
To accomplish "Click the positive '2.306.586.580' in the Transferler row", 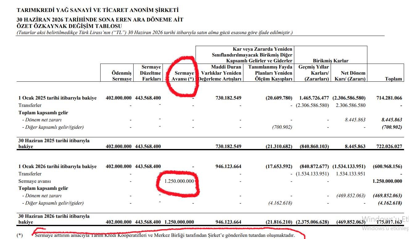I will pyautogui.click(x=350, y=105).
